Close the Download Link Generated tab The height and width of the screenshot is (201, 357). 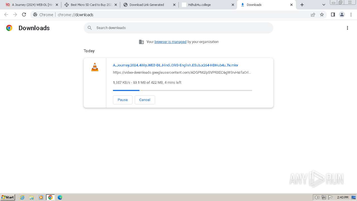point(174,5)
